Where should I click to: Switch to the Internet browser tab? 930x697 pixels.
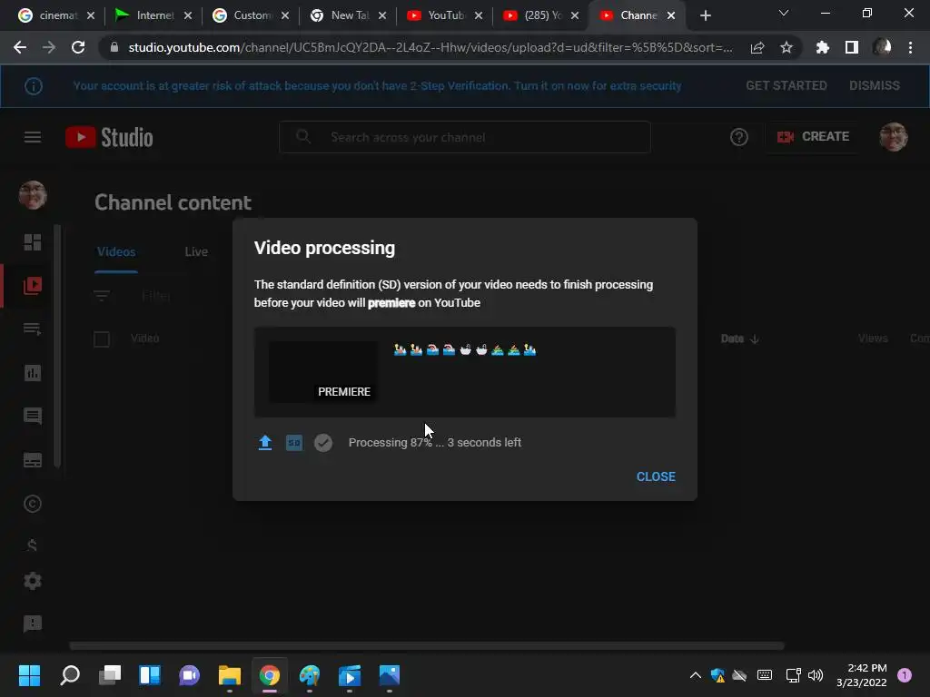tap(153, 15)
